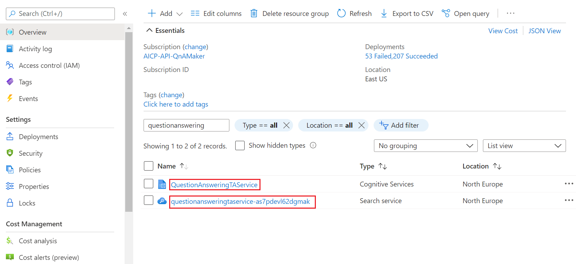Open Activity log in the sidebar

35,49
